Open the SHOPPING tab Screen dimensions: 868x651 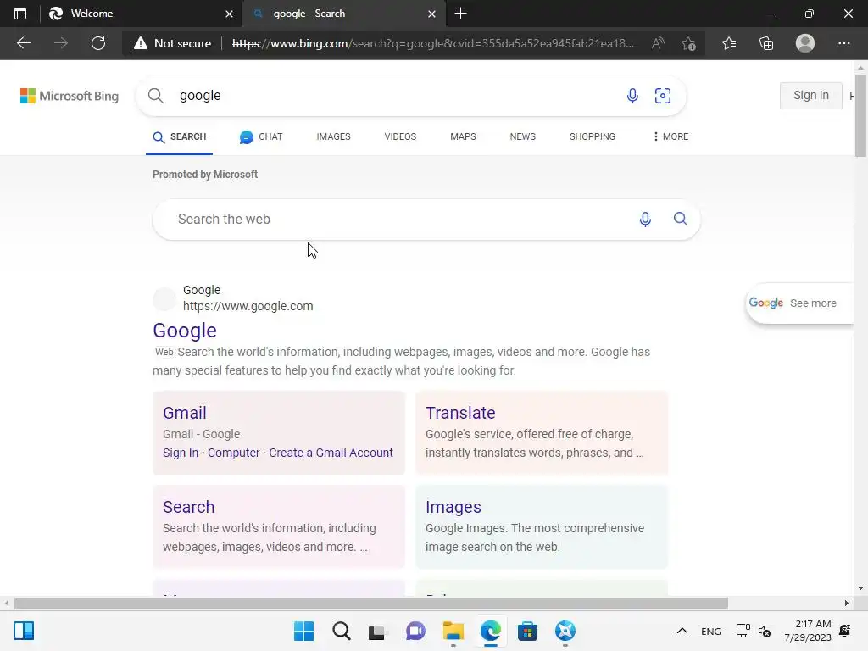point(593,136)
